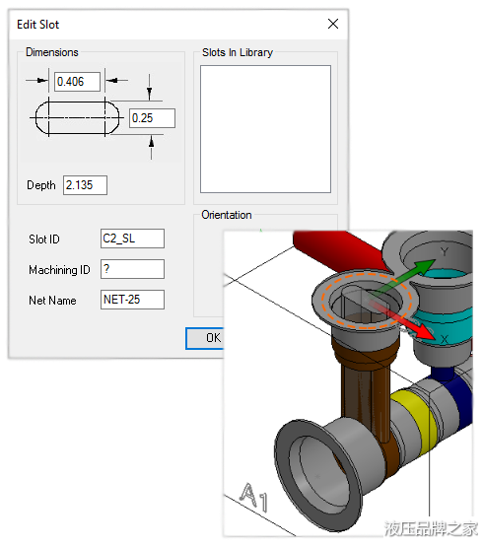Click the Machining ID input field
Viewport: 483px width, 547px height.
click(x=132, y=269)
